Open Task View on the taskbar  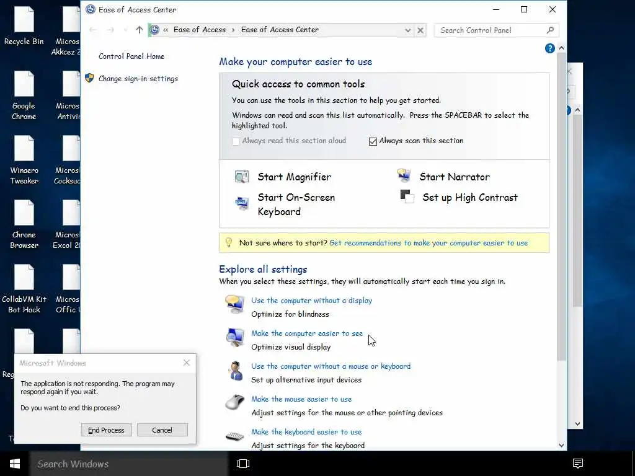coord(243,464)
